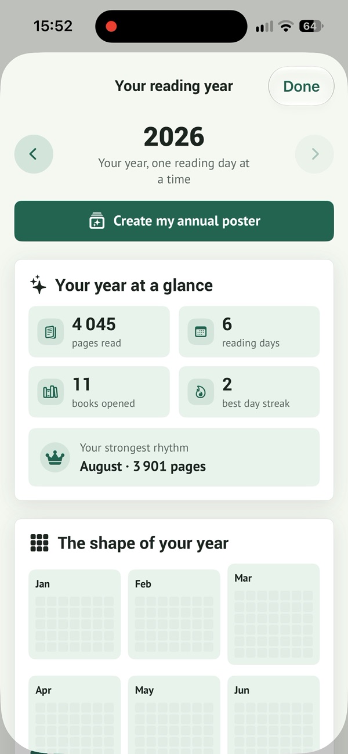Open the Mar month heatmap

pos(274,614)
